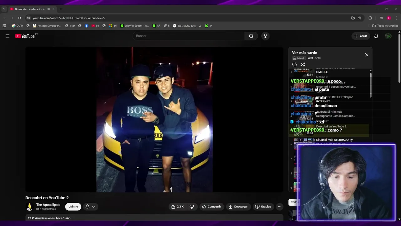401x226 pixels.
Task: Mute the tab via speaker icon
Action: tap(48, 9)
